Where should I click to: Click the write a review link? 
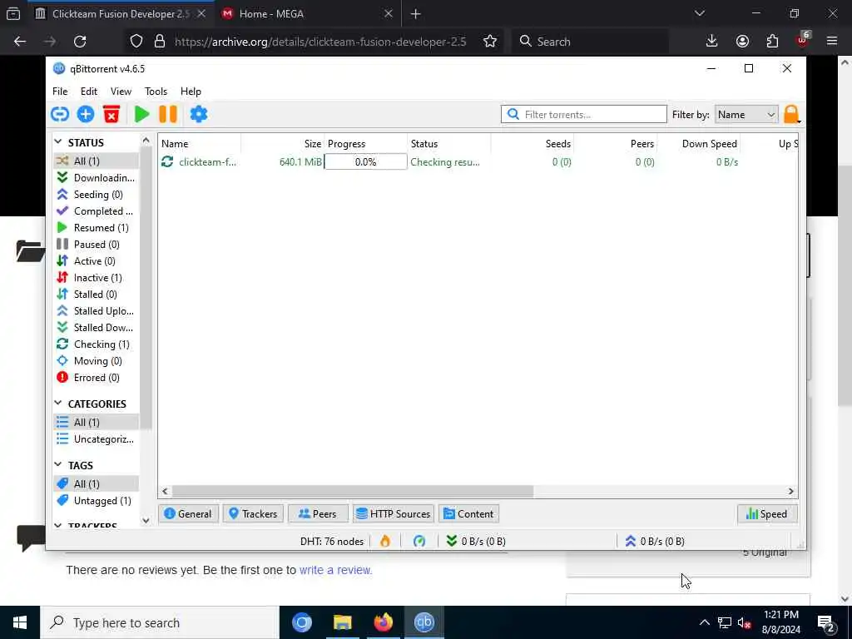click(x=335, y=570)
